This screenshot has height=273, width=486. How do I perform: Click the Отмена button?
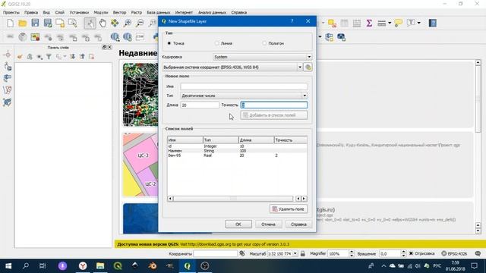(268, 224)
